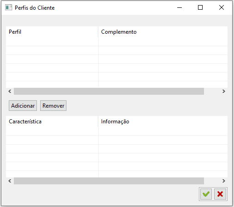
Task: Click the profiles table horizontal scrollbar thumb
Action: [109, 91]
